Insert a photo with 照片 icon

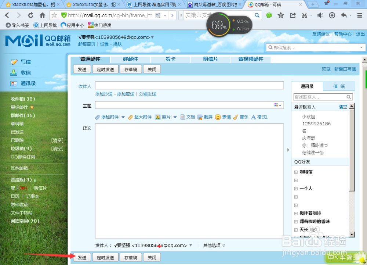pyautogui.click(x=157, y=117)
